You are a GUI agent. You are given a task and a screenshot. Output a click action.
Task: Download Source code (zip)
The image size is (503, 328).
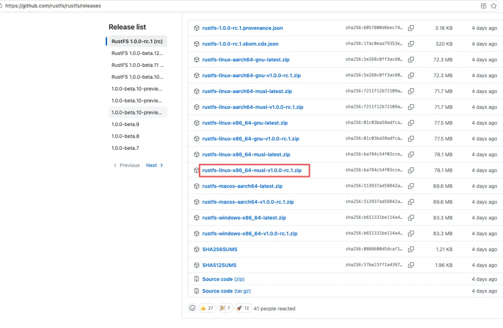pyautogui.click(x=223, y=279)
